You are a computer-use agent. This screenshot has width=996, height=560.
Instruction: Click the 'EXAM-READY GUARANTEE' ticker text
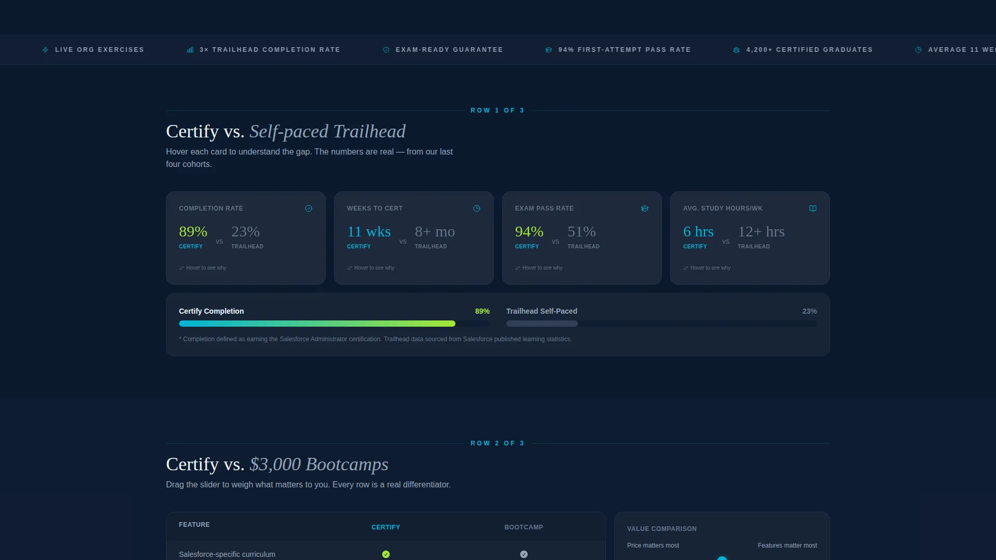click(449, 50)
